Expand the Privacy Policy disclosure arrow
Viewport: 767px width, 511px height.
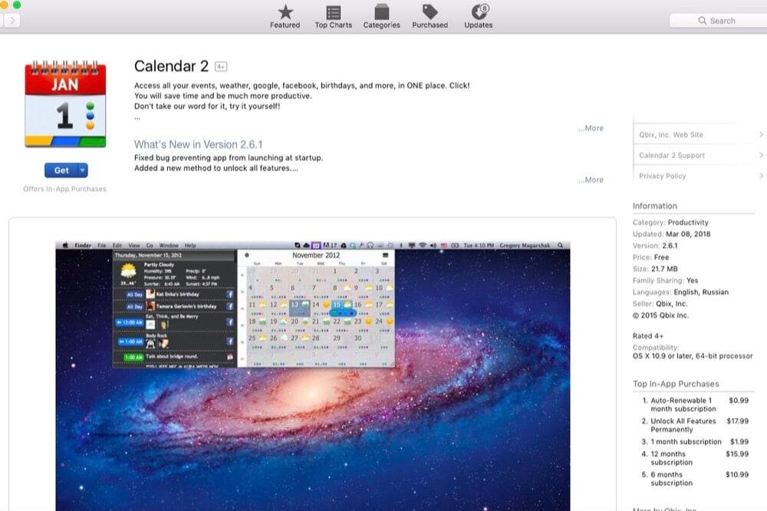pyautogui.click(x=762, y=176)
